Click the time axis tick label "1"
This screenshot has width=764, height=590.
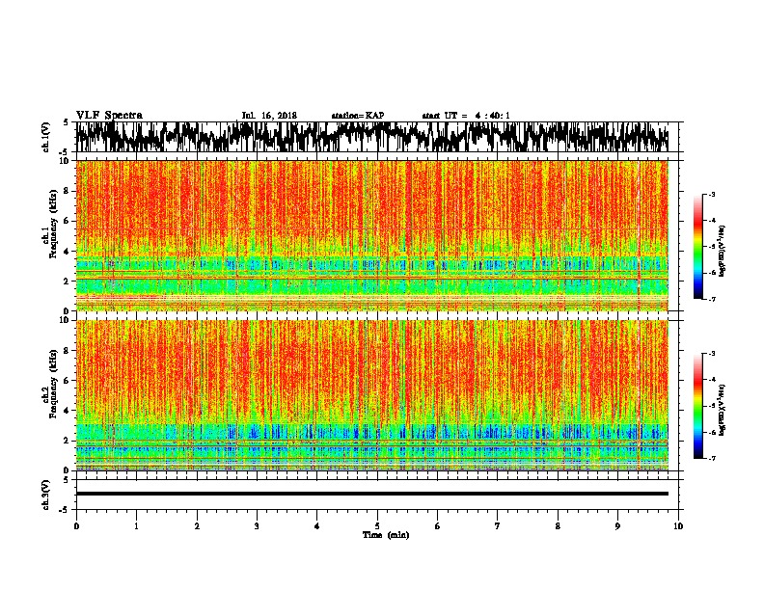click(136, 526)
